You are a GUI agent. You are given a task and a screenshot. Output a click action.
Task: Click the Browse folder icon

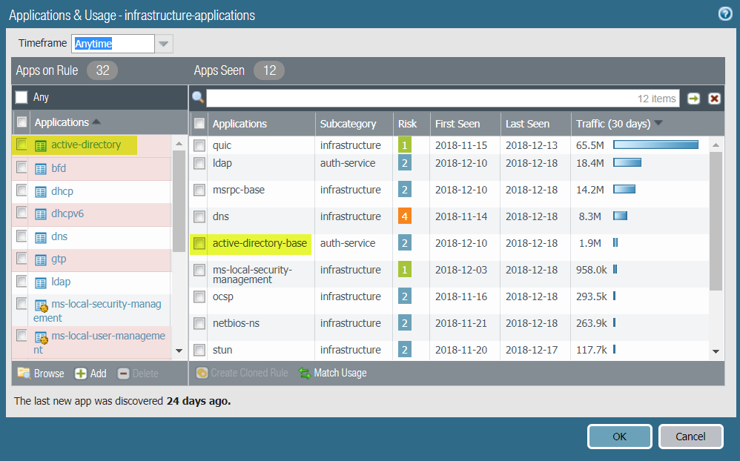(24, 373)
